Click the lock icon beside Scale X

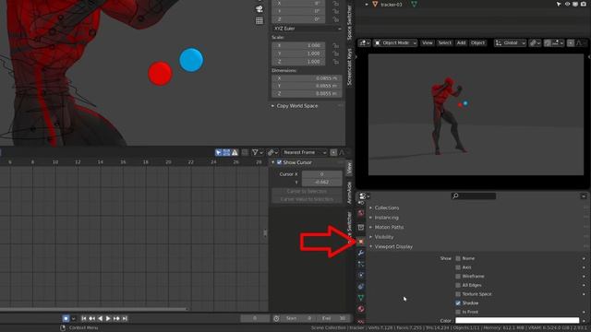[x=335, y=45]
